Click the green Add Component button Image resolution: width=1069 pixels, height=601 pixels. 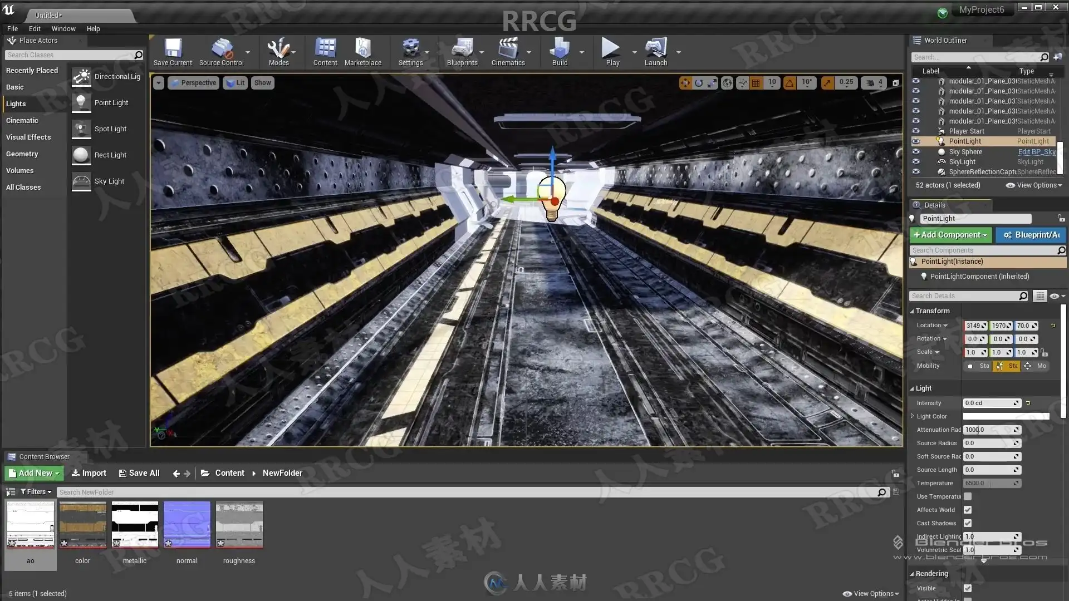[950, 235]
